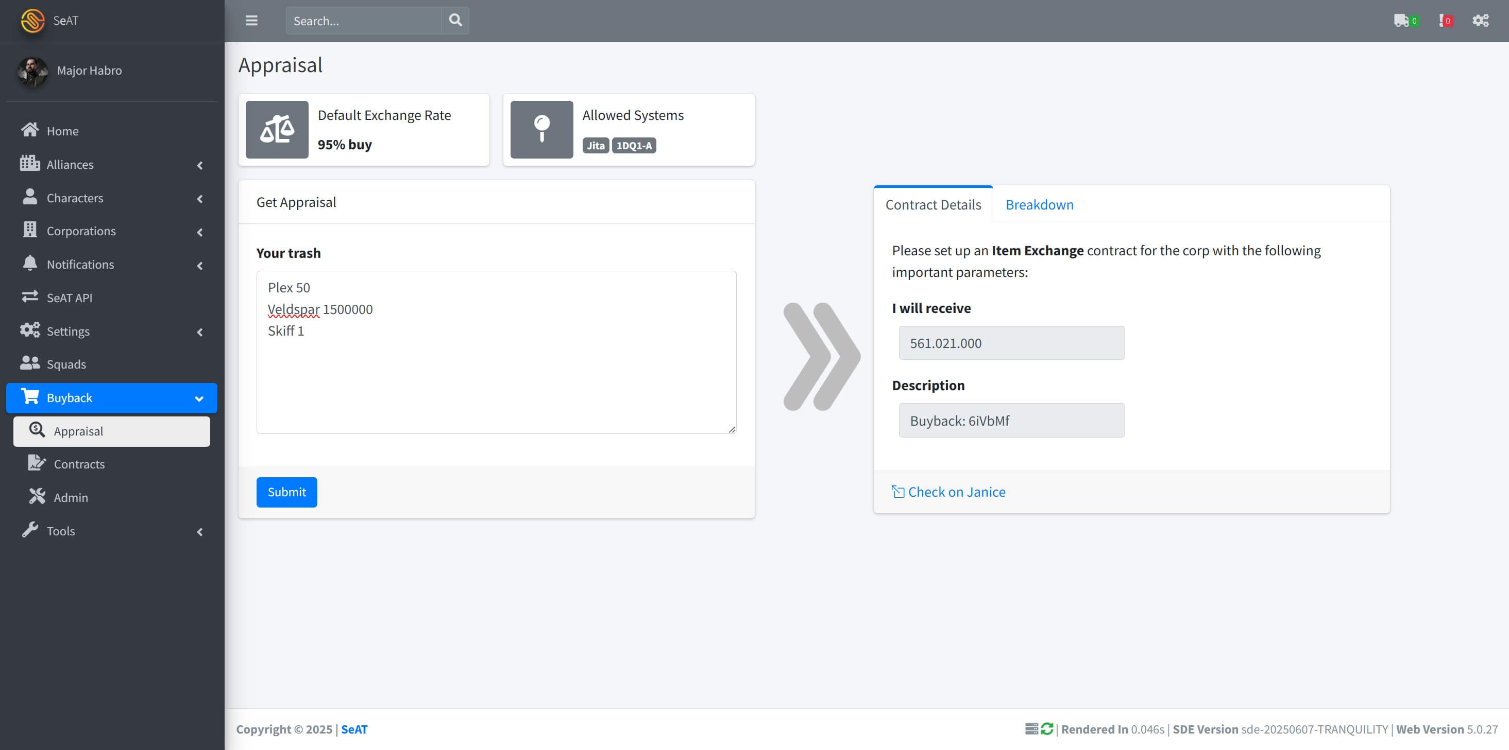Go to Home in the sidebar
The width and height of the screenshot is (1509, 750).
[x=62, y=131]
